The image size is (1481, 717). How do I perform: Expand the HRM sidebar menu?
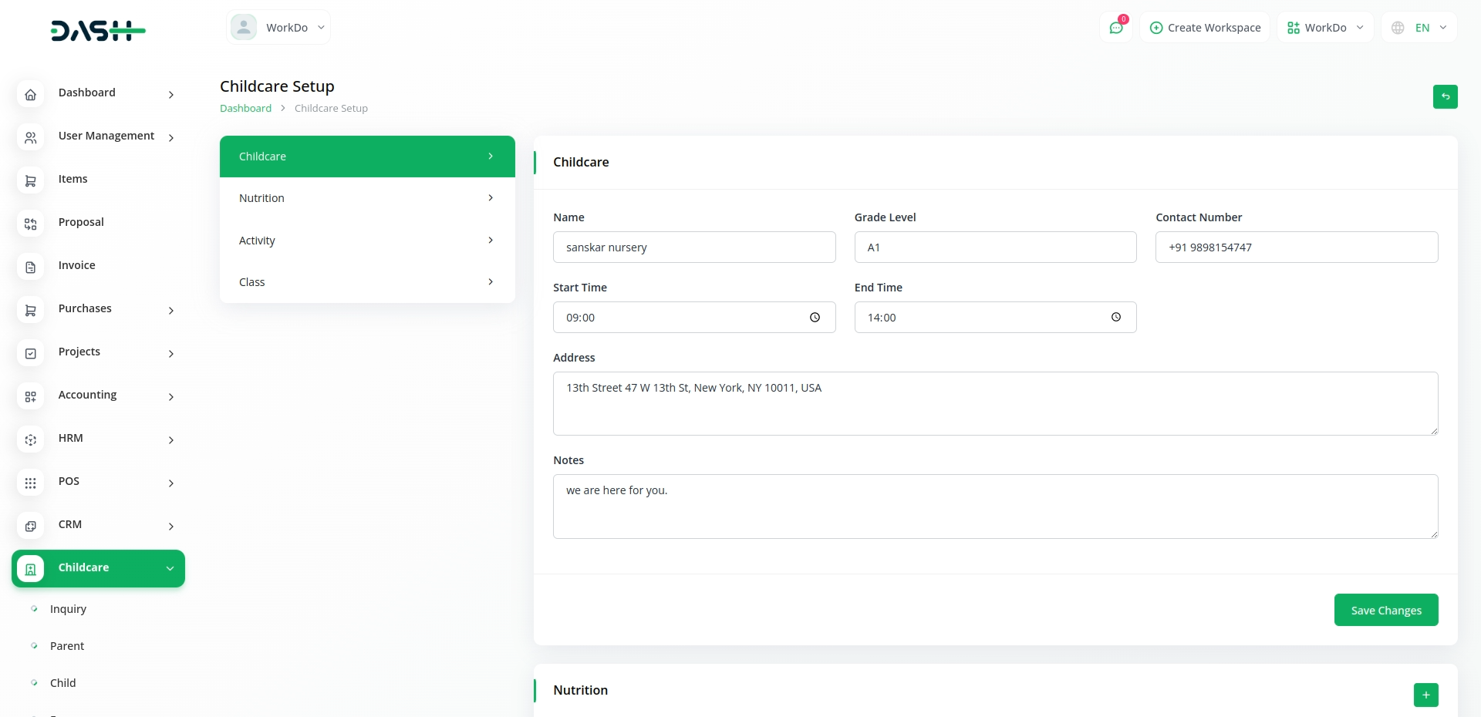[170, 439]
